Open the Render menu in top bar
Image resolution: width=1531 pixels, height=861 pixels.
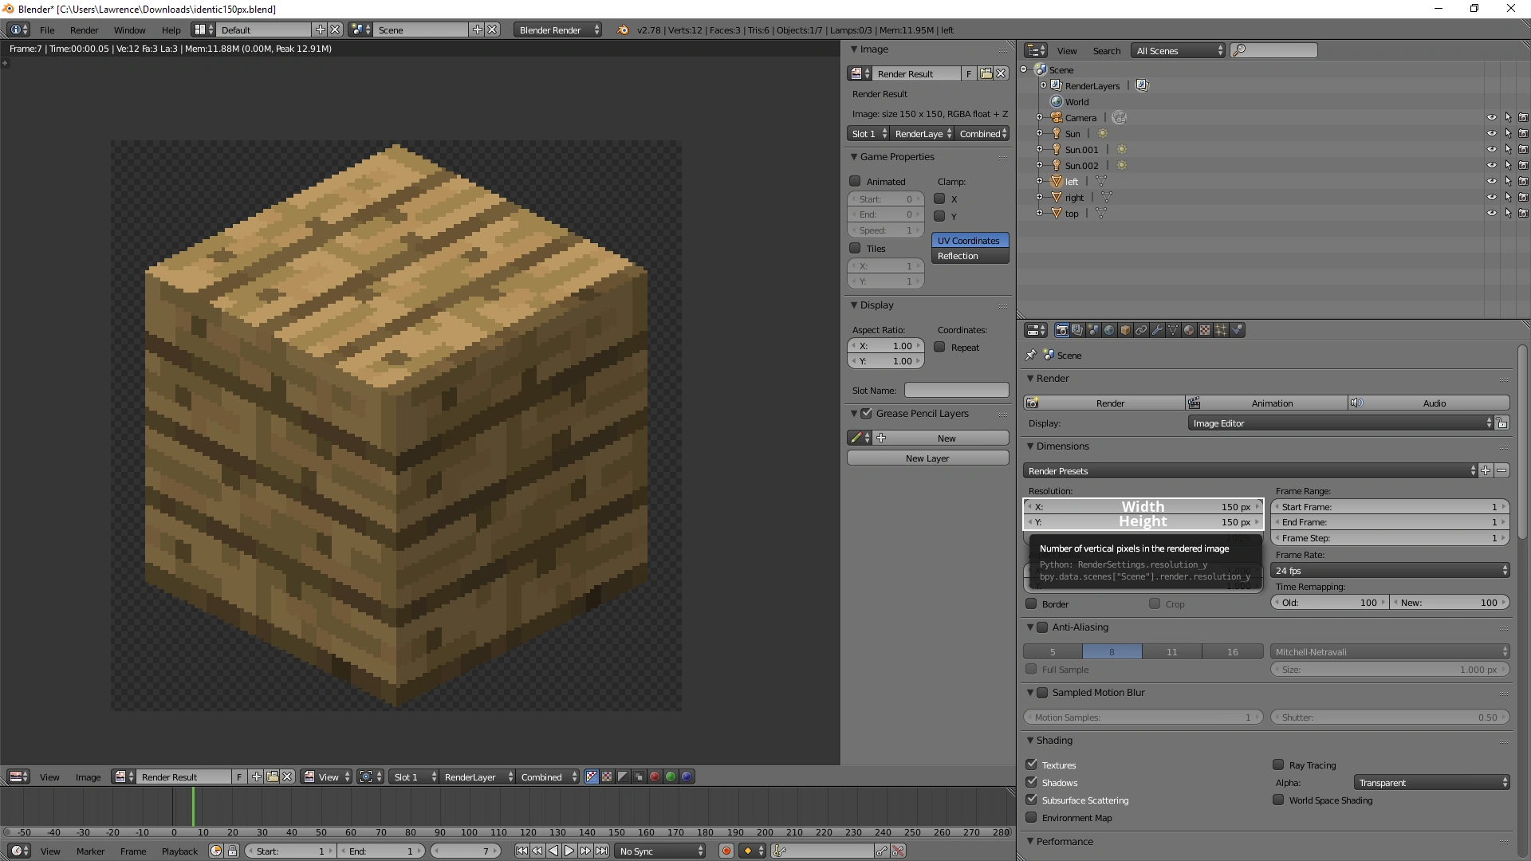click(84, 30)
